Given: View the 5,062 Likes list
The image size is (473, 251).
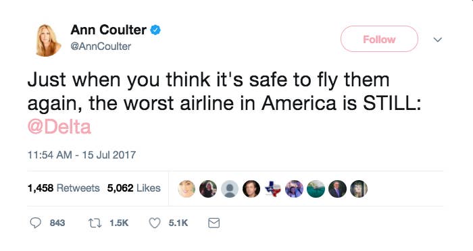Looking at the screenshot, I should pos(134,188).
